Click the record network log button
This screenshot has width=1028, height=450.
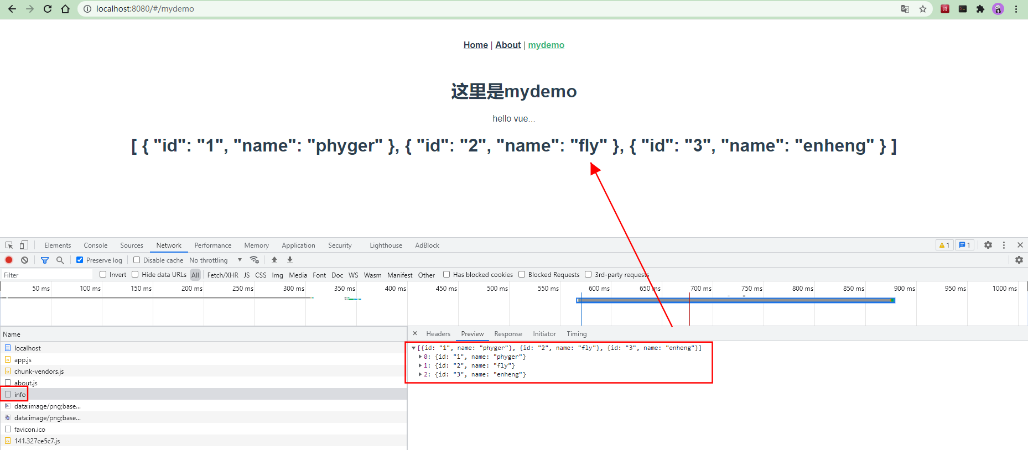9,260
